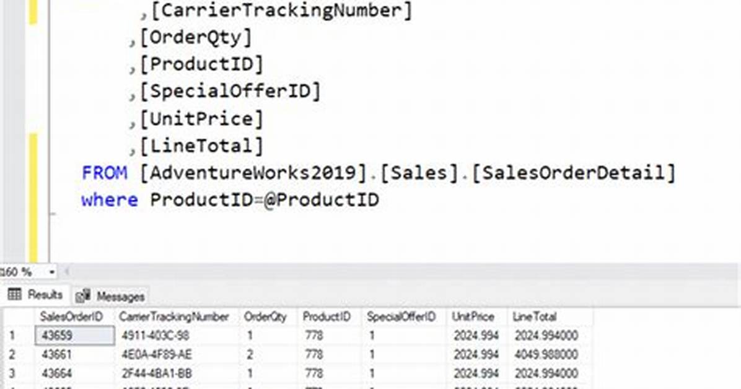Click the ProductID column header
The height and width of the screenshot is (389, 741).
click(x=327, y=317)
